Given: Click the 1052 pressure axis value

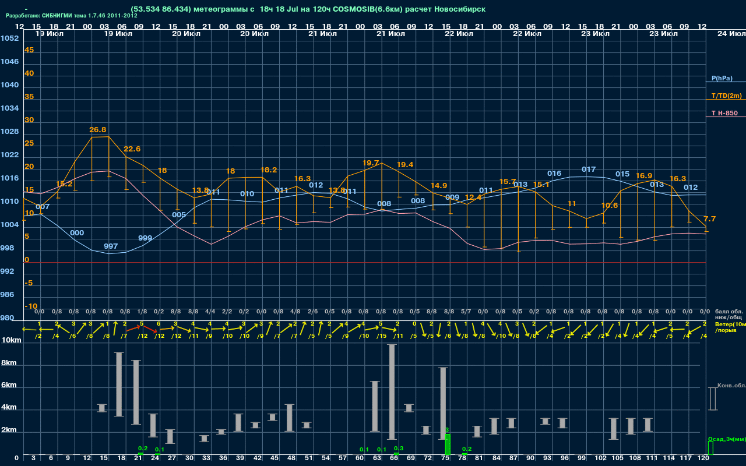Looking at the screenshot, I should click(9, 38).
